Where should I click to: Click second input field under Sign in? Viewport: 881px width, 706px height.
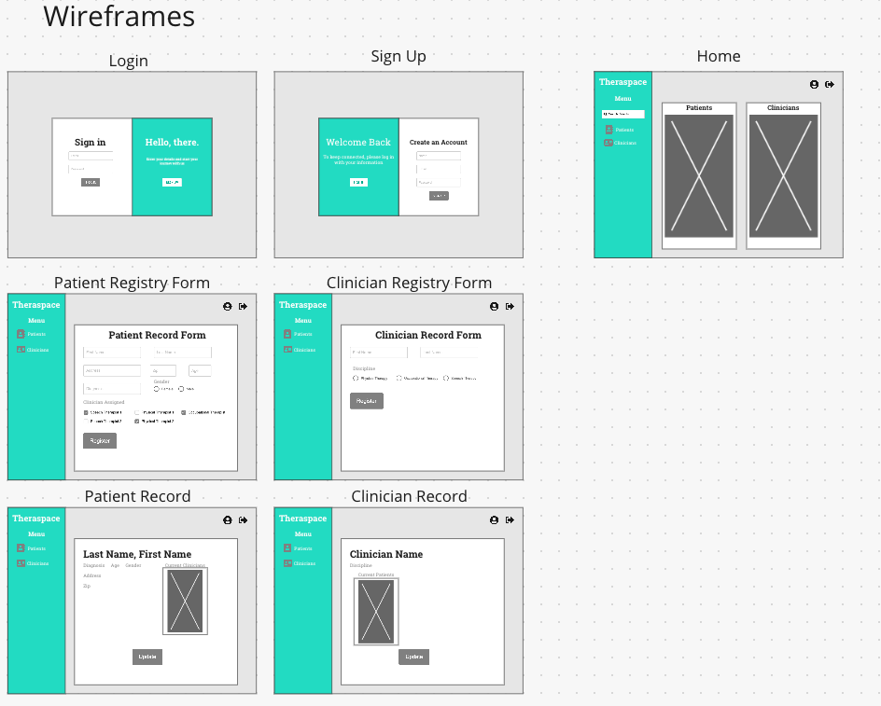[91, 169]
